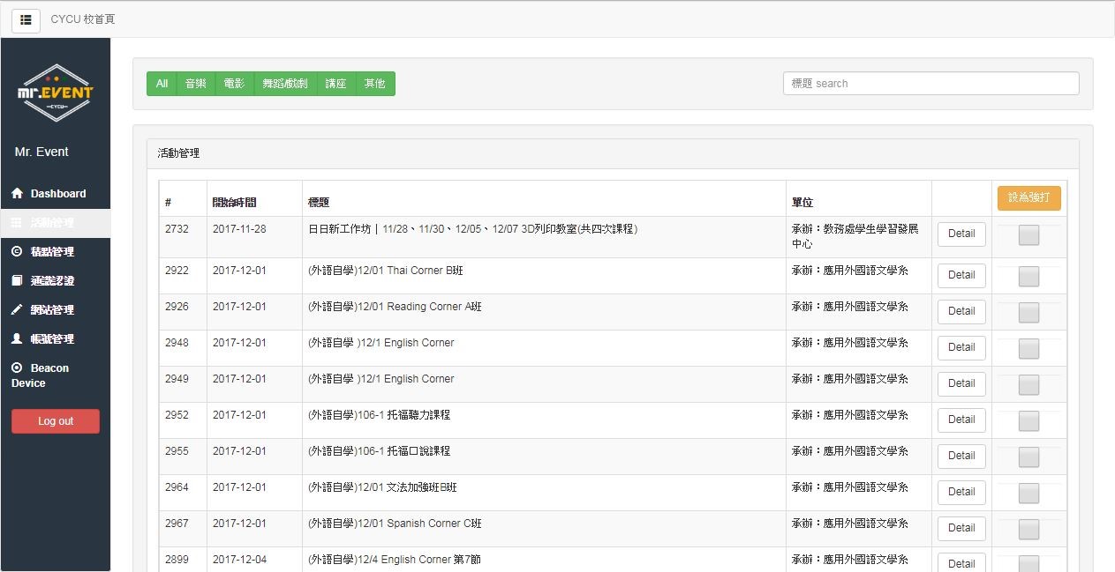Click English Corner title in row 2948
1115x572 pixels.
(x=380, y=343)
